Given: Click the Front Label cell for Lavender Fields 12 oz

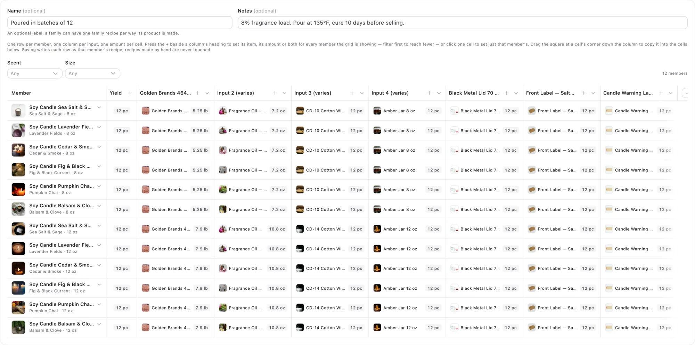Looking at the screenshot, I should coord(562,249).
